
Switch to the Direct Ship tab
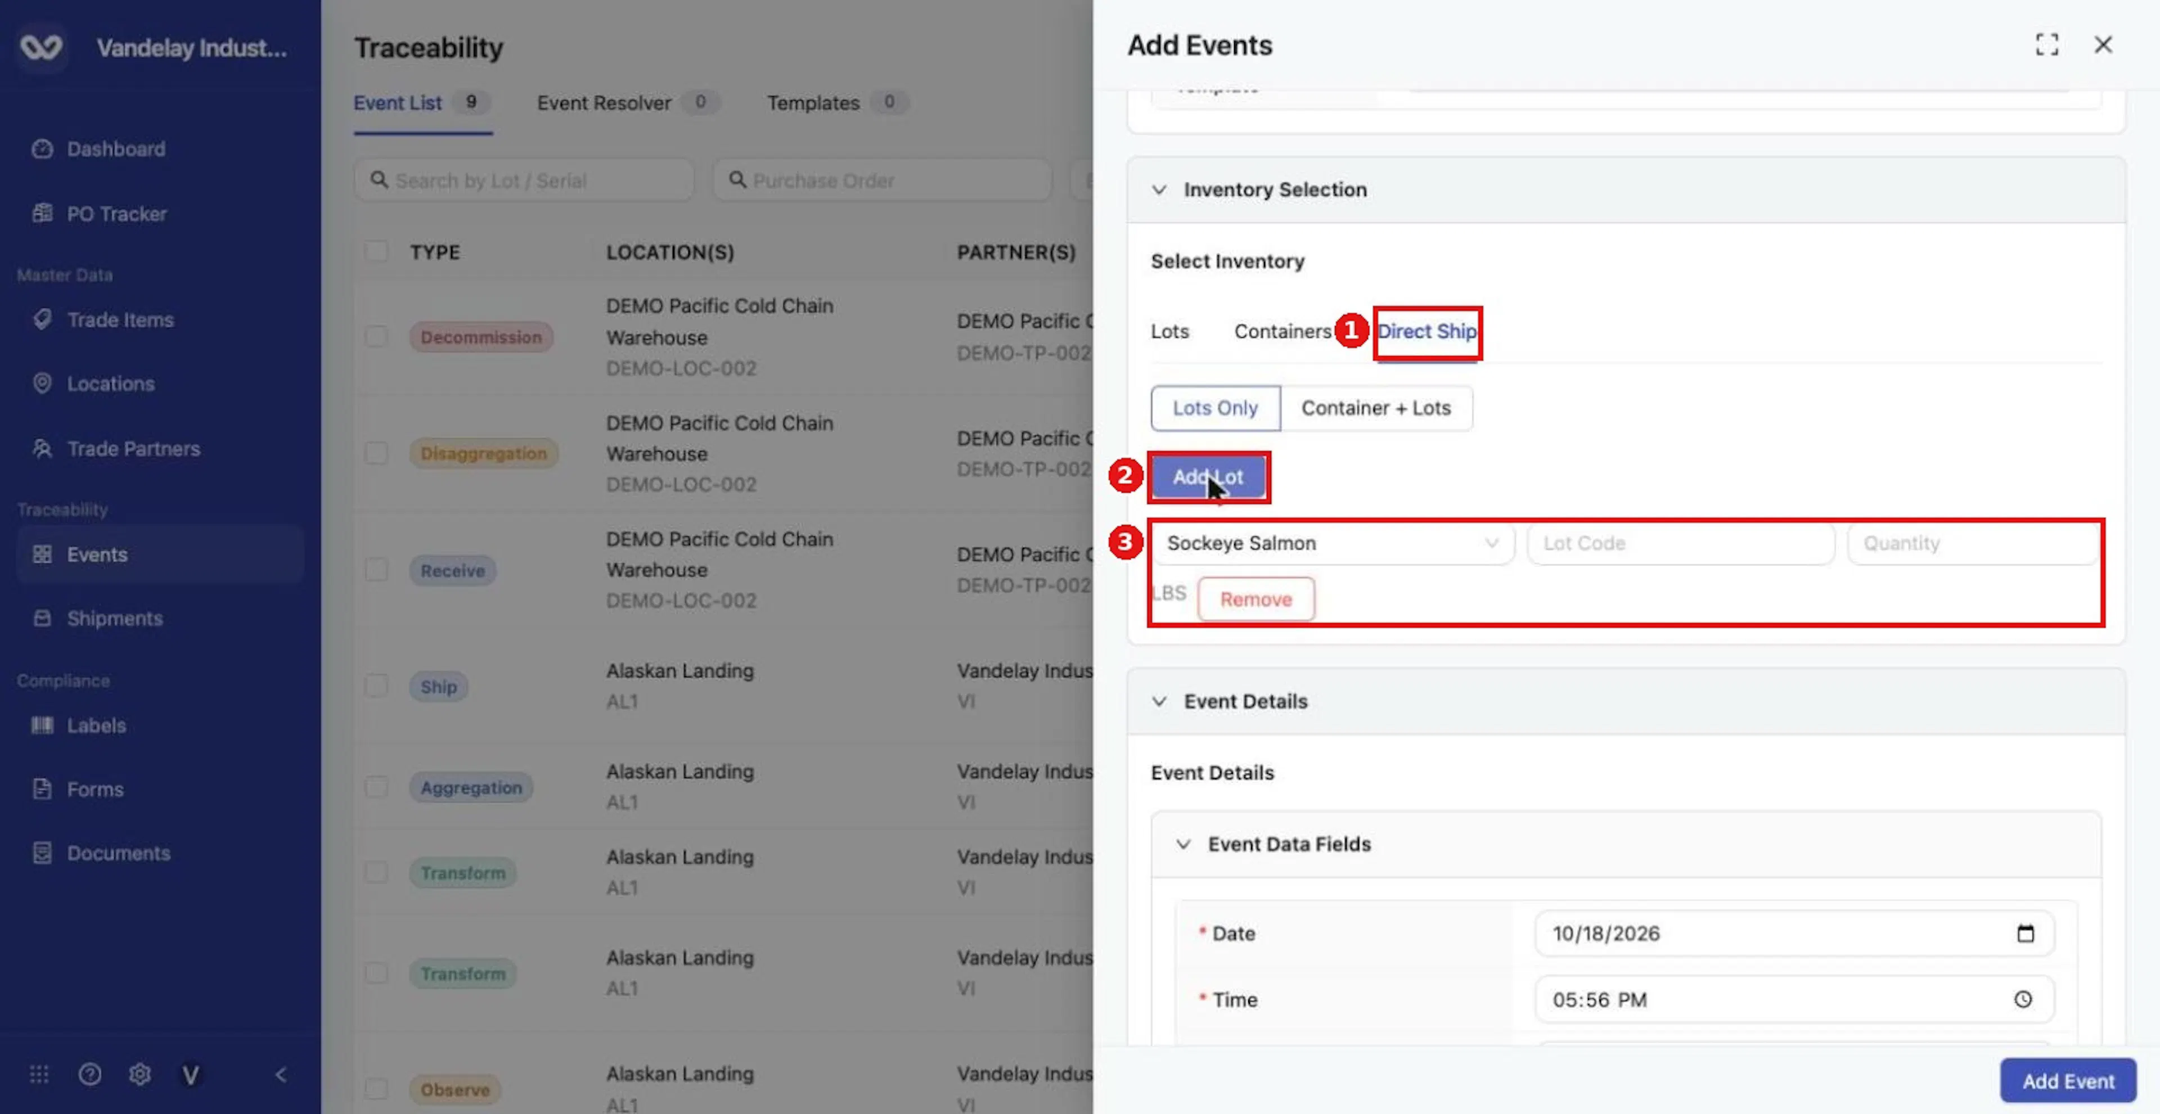(1426, 331)
